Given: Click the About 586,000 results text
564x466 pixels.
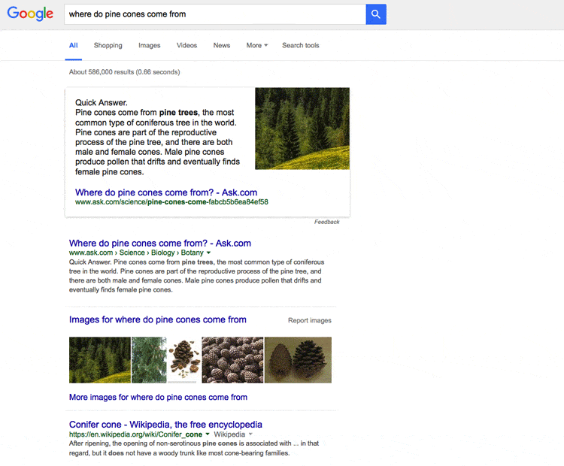Looking at the screenshot, I should [x=124, y=72].
